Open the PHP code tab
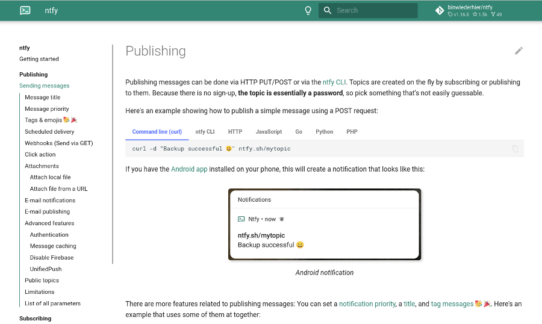 (x=352, y=132)
